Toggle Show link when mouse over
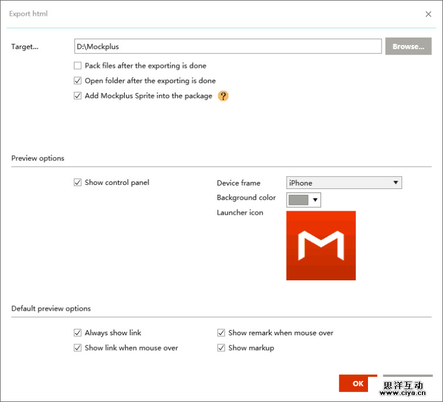Viewport: 443px width, 402px height. click(x=78, y=348)
